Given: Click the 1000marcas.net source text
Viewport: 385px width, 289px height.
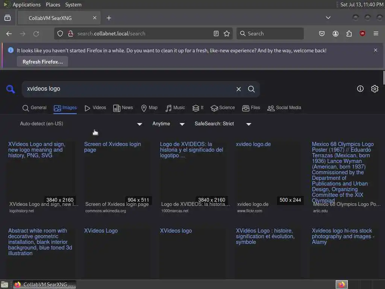Looking at the screenshot, I should (x=175, y=211).
